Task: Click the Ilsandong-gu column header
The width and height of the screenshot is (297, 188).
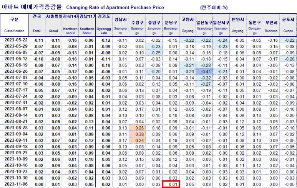Action: point(204,25)
